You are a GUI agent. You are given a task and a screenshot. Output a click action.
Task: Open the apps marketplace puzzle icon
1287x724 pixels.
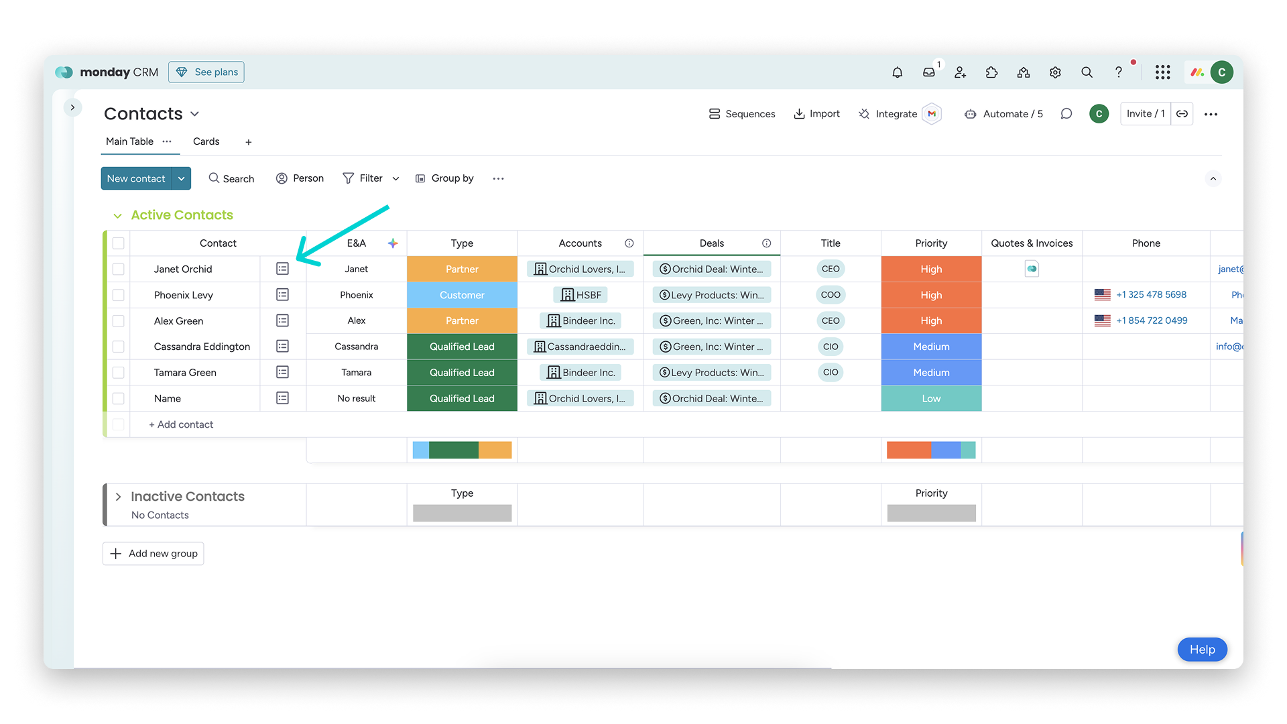pos(992,72)
